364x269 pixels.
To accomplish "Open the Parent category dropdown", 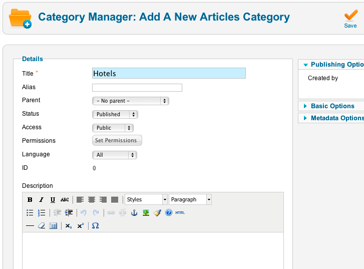I will [131, 101].
